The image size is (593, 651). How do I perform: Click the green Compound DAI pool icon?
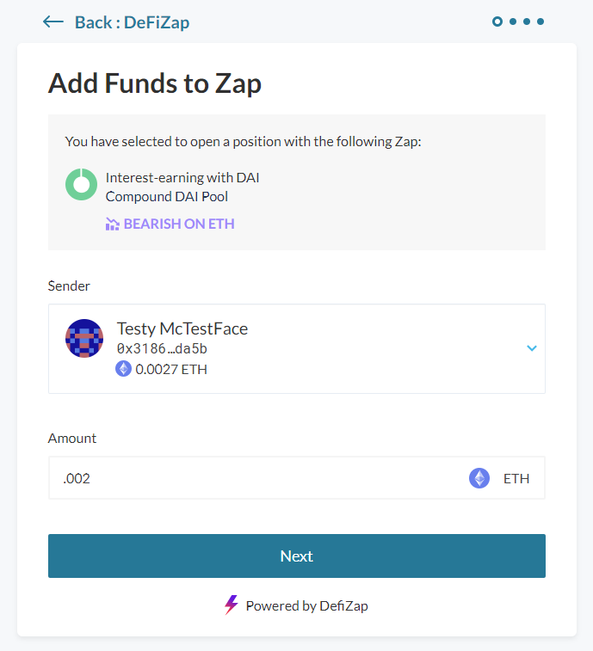(82, 184)
